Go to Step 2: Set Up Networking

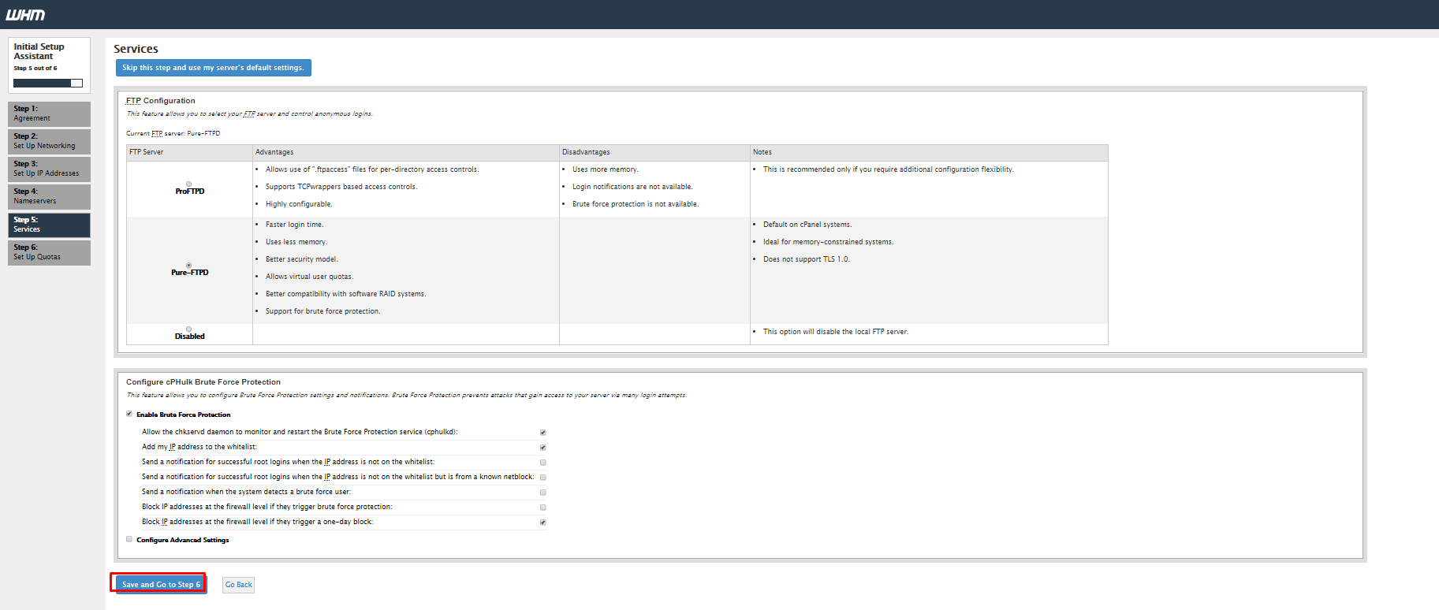coord(49,141)
